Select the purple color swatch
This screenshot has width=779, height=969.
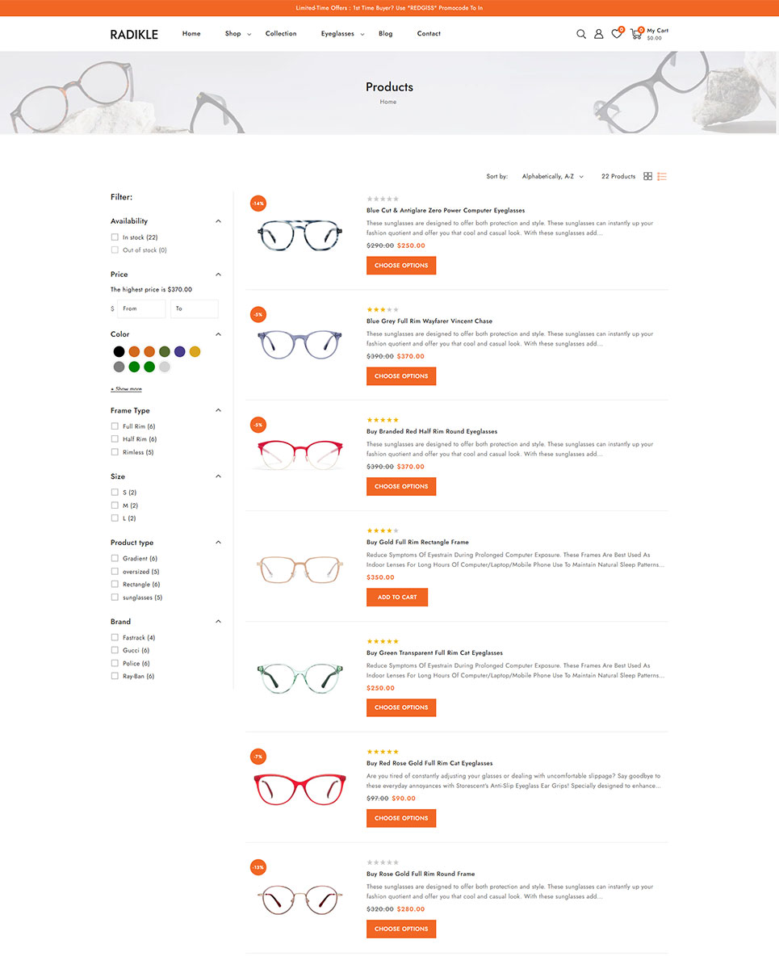[180, 351]
